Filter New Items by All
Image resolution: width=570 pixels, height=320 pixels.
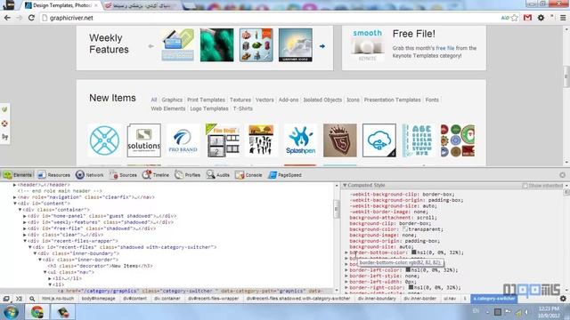(154, 100)
